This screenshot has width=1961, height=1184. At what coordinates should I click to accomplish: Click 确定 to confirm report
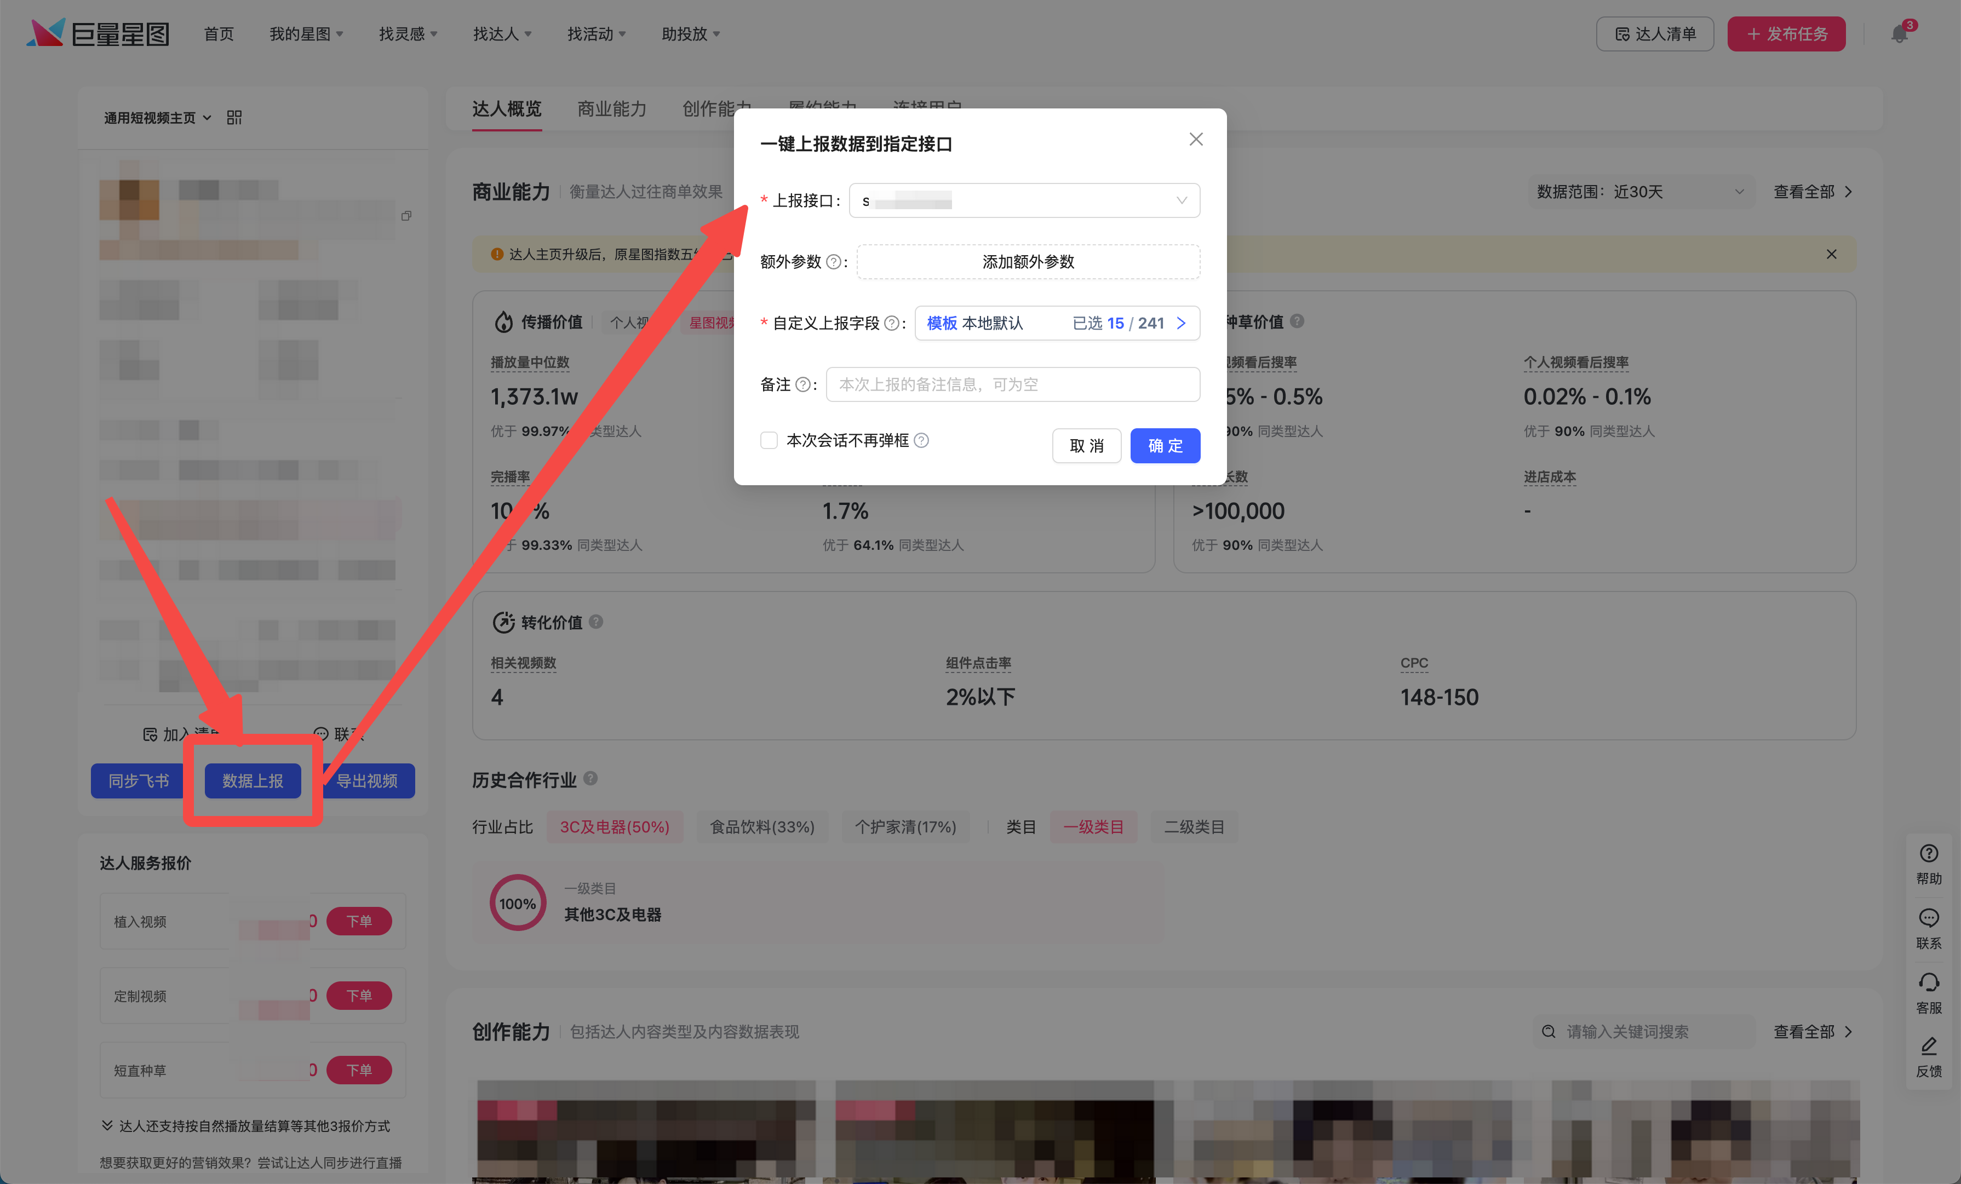[x=1165, y=446]
